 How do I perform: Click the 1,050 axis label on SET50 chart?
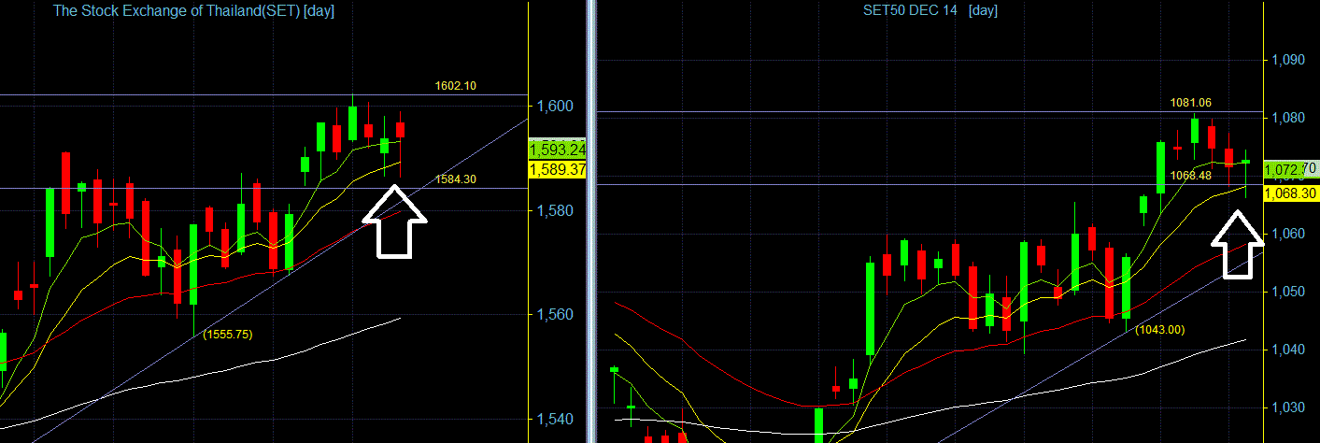click(x=1288, y=292)
